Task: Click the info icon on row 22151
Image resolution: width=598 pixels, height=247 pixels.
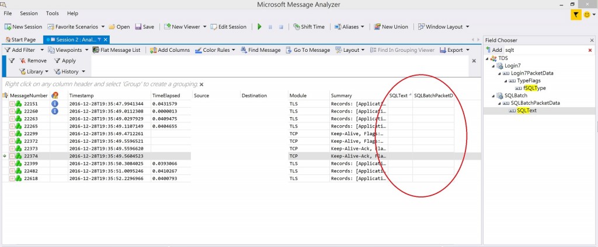Action: pyautogui.click(x=55, y=104)
